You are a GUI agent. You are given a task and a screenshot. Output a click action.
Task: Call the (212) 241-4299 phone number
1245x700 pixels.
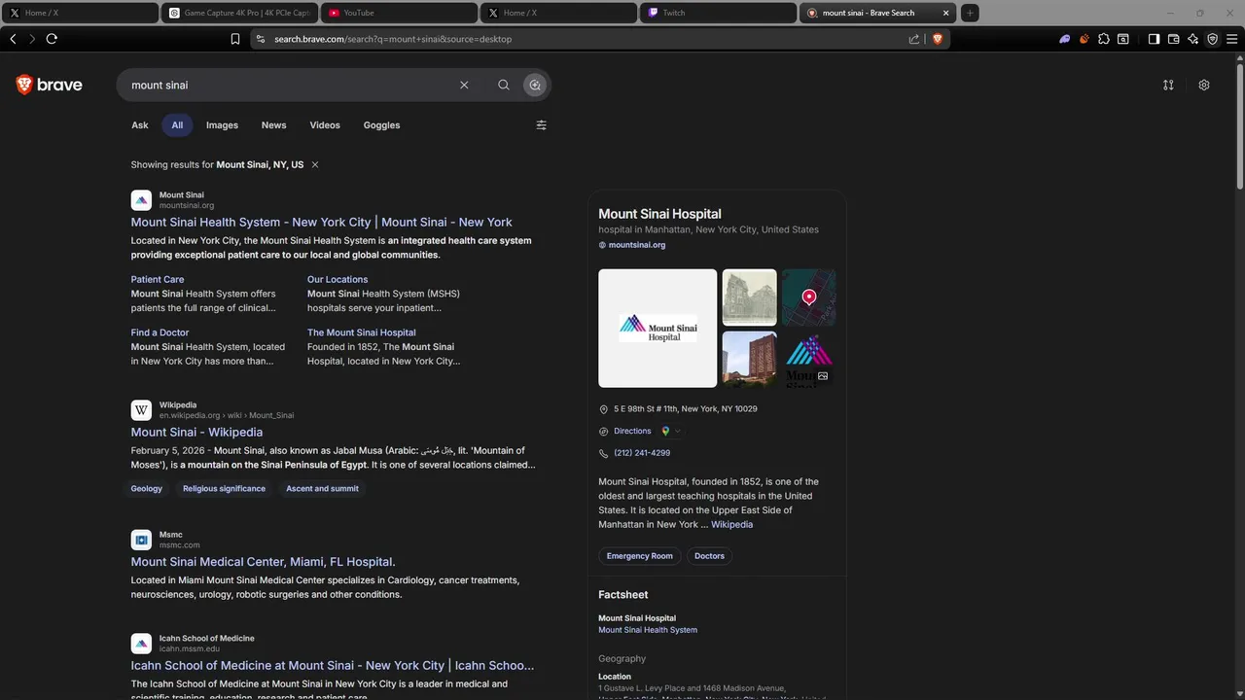642,453
